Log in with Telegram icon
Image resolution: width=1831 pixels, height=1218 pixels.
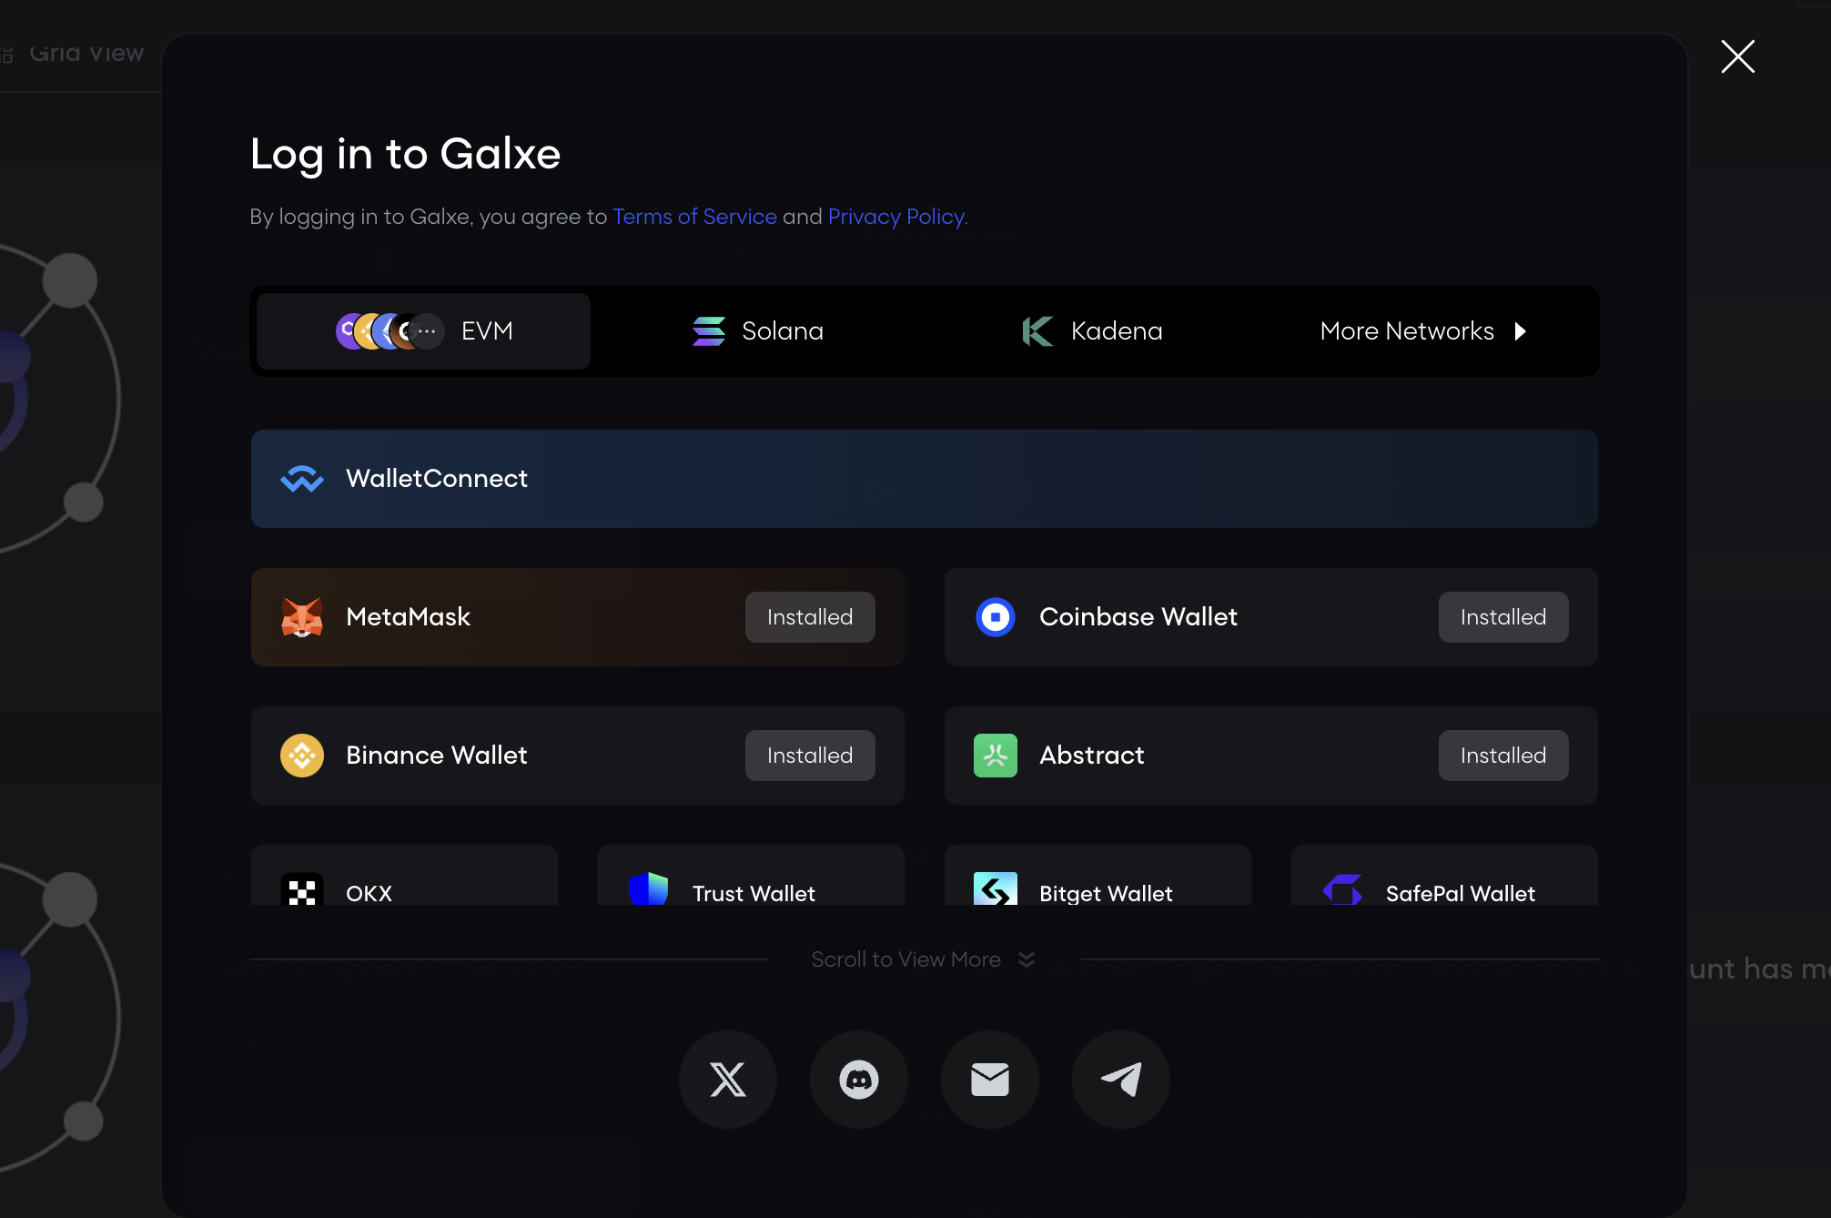1120,1080
